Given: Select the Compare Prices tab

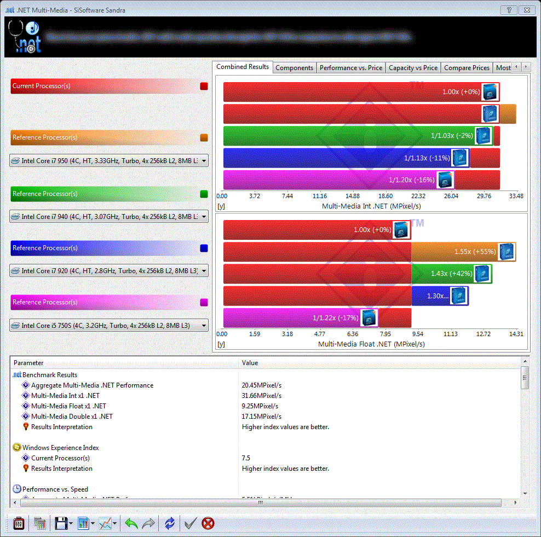Looking at the screenshot, I should [x=467, y=68].
